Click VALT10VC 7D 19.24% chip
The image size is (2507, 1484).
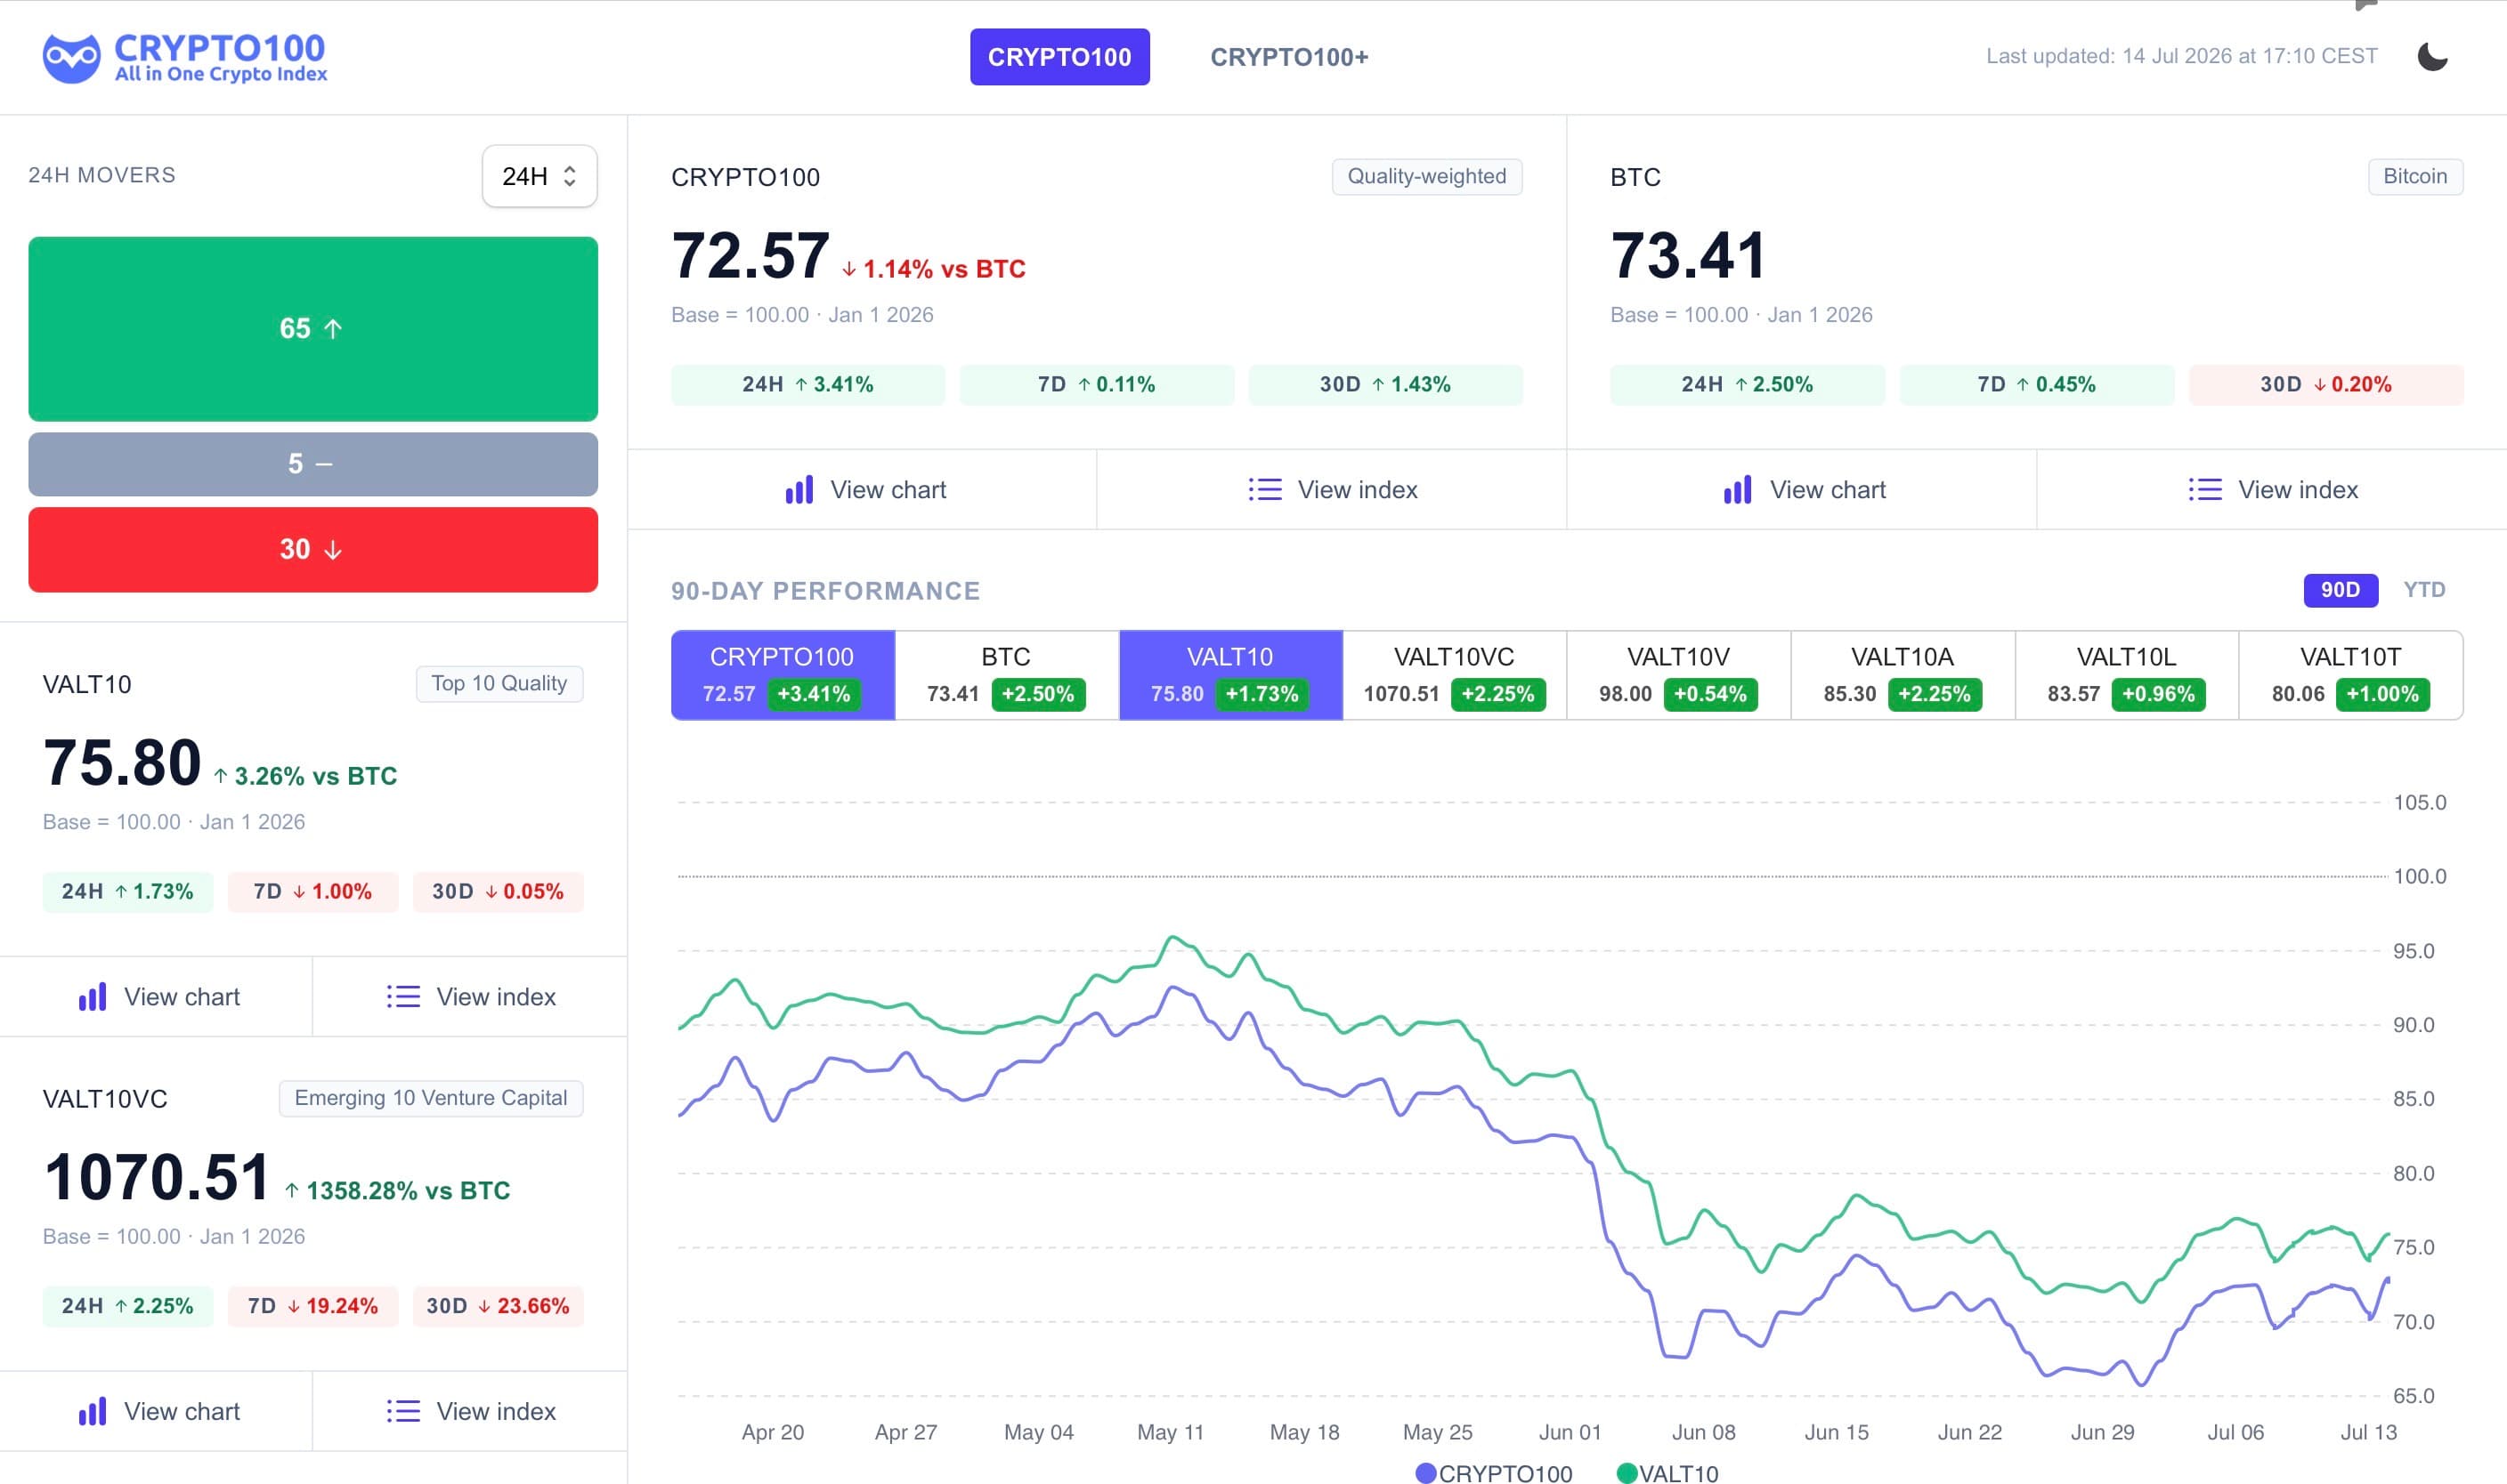312,1306
